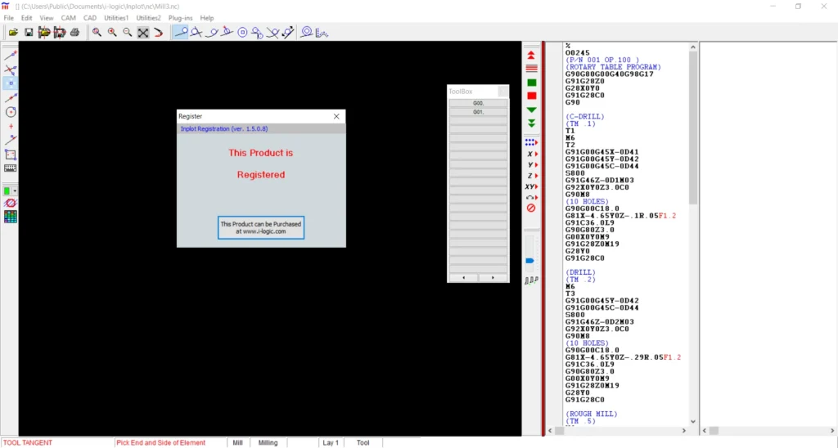Click the green square start icon
This screenshot has height=448, width=838.
(x=531, y=83)
